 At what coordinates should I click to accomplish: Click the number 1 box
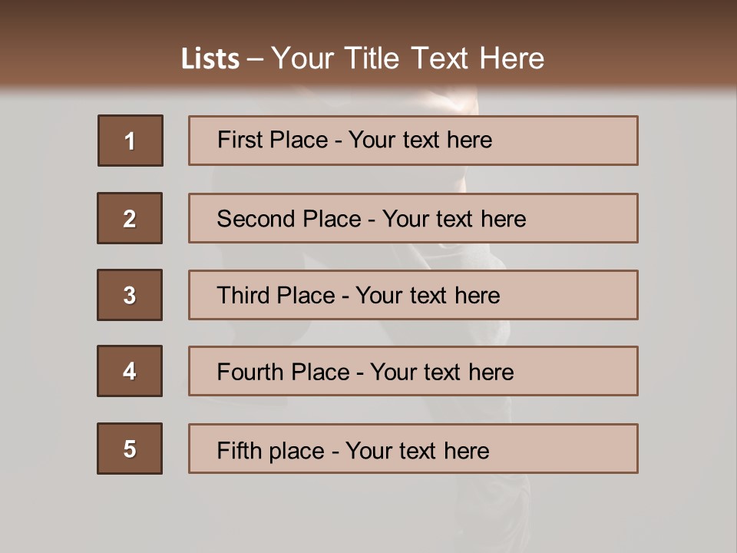[x=131, y=141]
